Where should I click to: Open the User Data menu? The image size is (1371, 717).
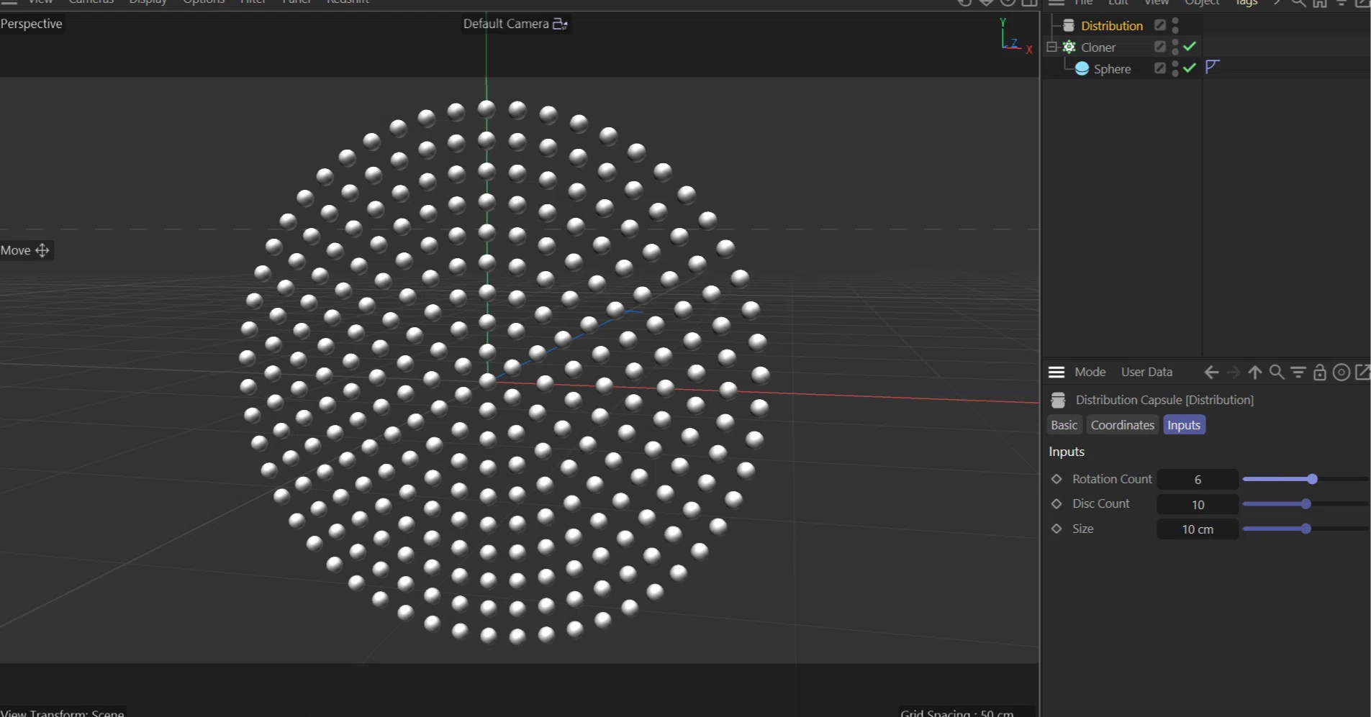pyautogui.click(x=1147, y=372)
